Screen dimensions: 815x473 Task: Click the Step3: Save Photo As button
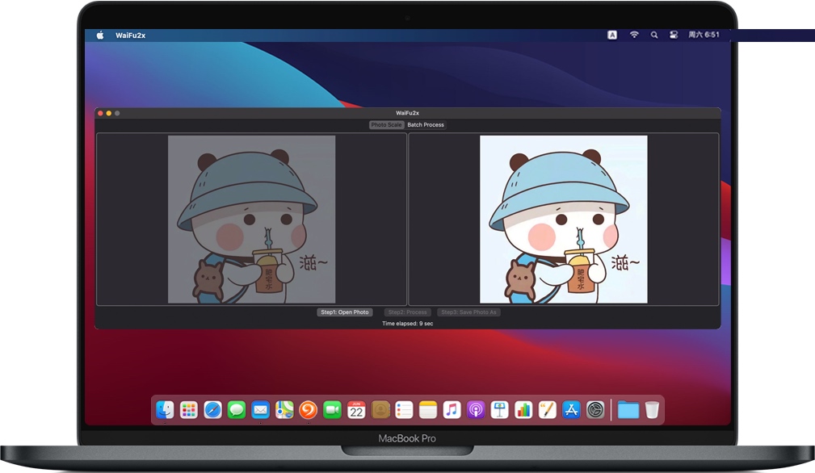coord(469,312)
